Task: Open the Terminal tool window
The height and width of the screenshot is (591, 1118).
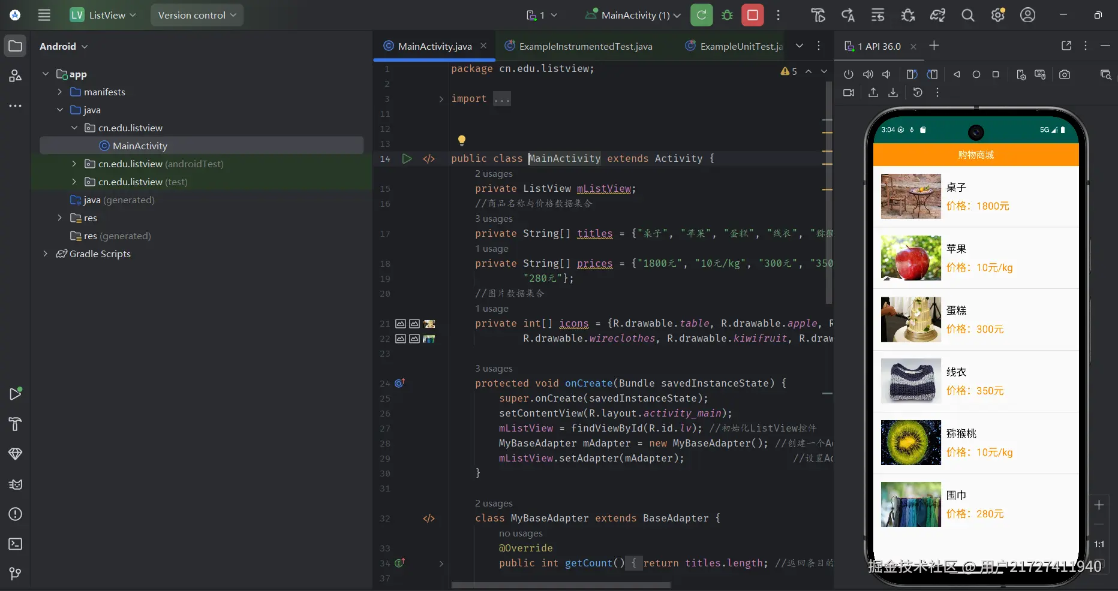Action: tap(16, 544)
